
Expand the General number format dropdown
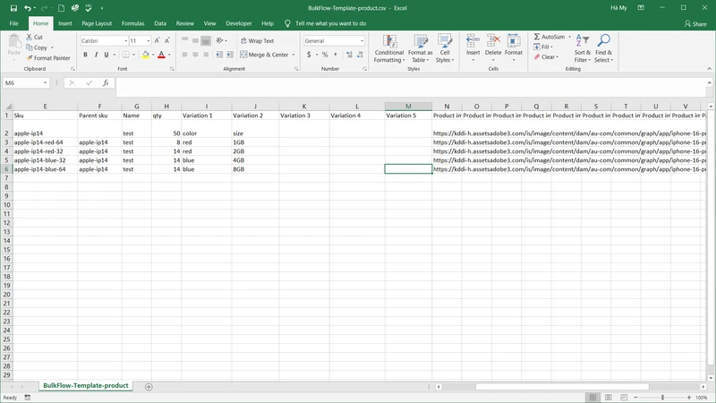362,41
